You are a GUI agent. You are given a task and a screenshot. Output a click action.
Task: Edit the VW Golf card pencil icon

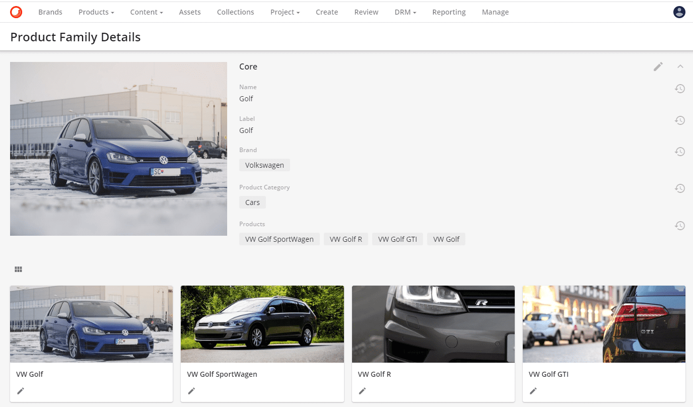point(21,391)
